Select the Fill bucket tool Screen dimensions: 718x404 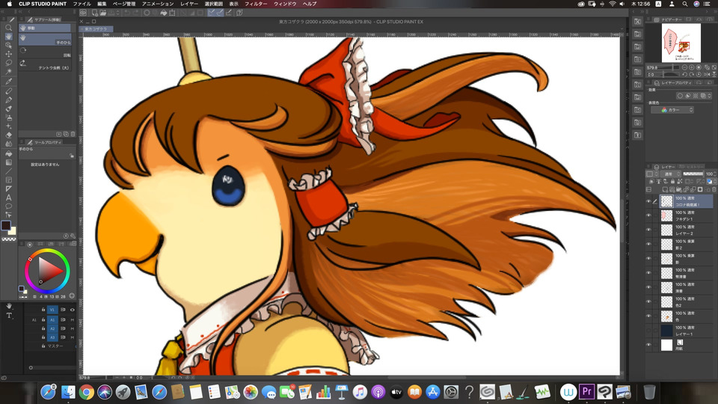(x=9, y=153)
